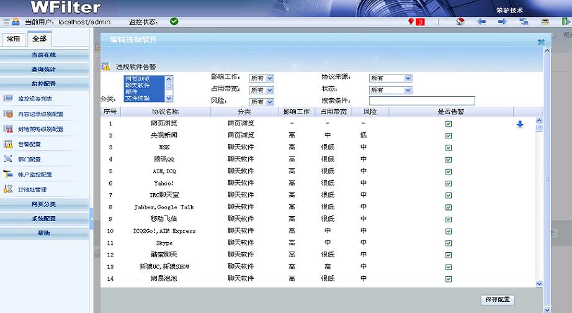Open 告警配置 warning icon in sidebar
This screenshot has height=313, width=572.
(8, 144)
